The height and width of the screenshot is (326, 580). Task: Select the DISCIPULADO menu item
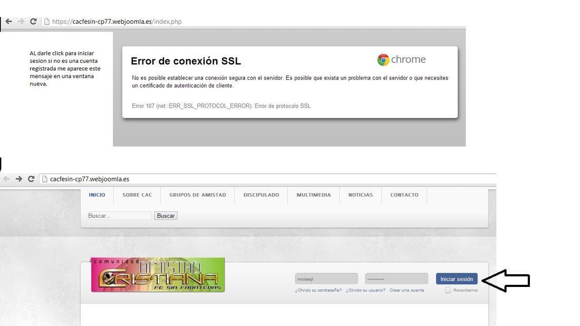click(261, 195)
